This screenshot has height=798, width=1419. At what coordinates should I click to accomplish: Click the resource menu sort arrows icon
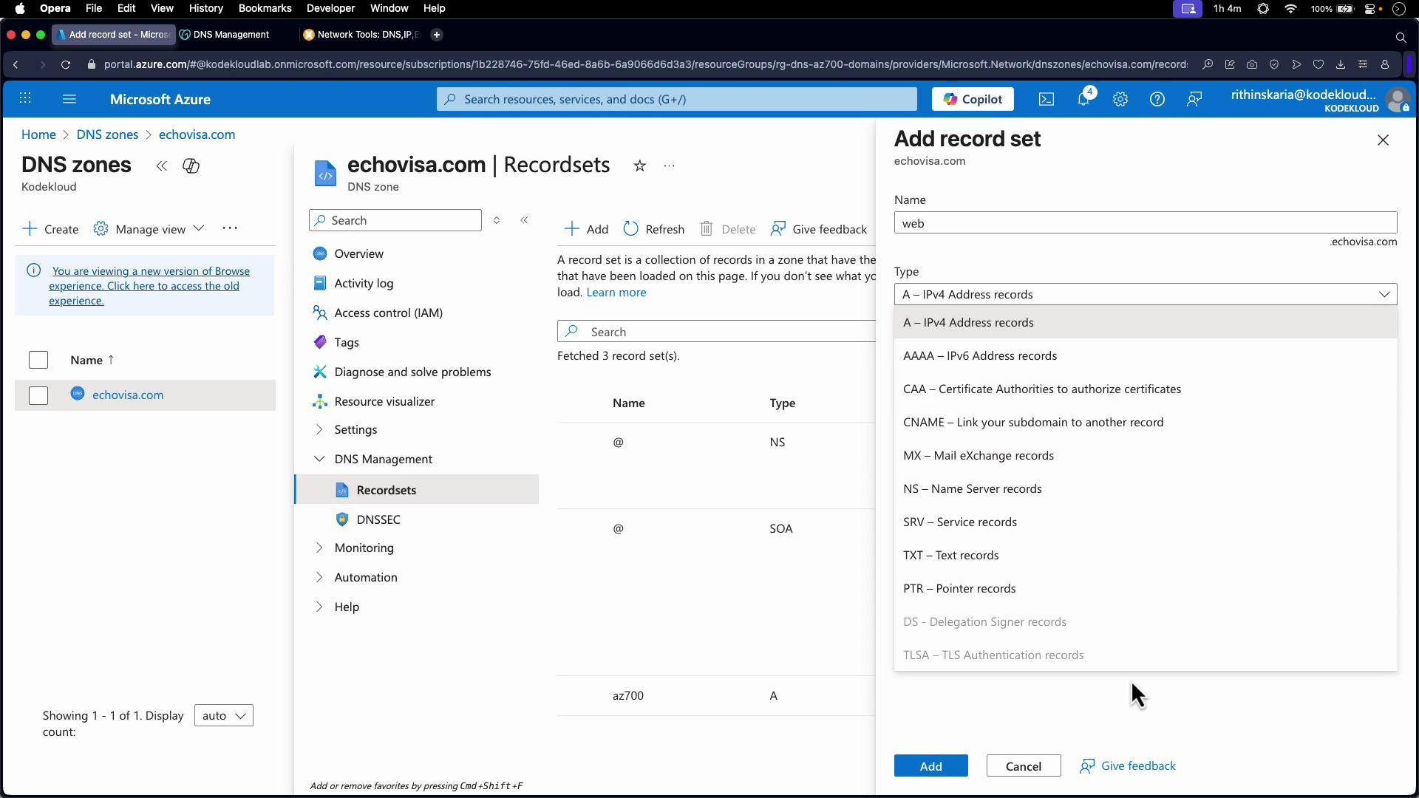click(497, 220)
